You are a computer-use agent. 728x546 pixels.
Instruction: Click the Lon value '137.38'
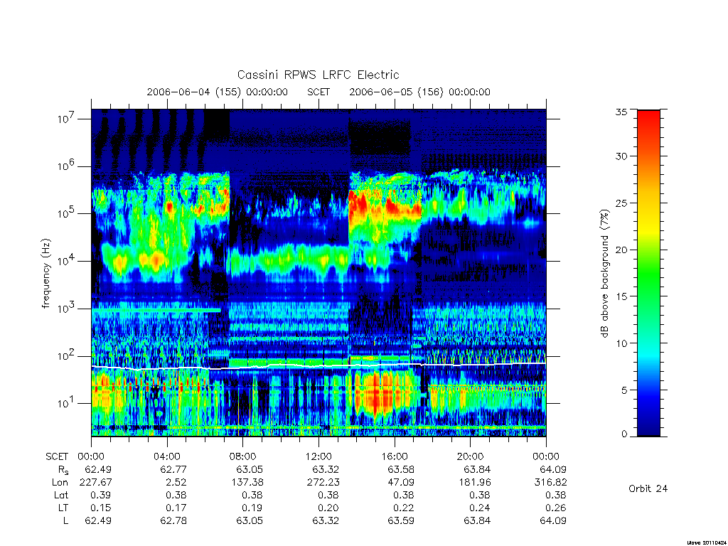(247, 483)
